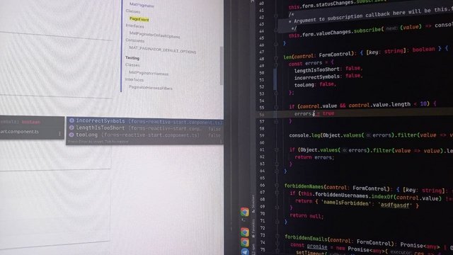
Task: Click lengthIsTooShort key at line 50
Action: (316, 69)
